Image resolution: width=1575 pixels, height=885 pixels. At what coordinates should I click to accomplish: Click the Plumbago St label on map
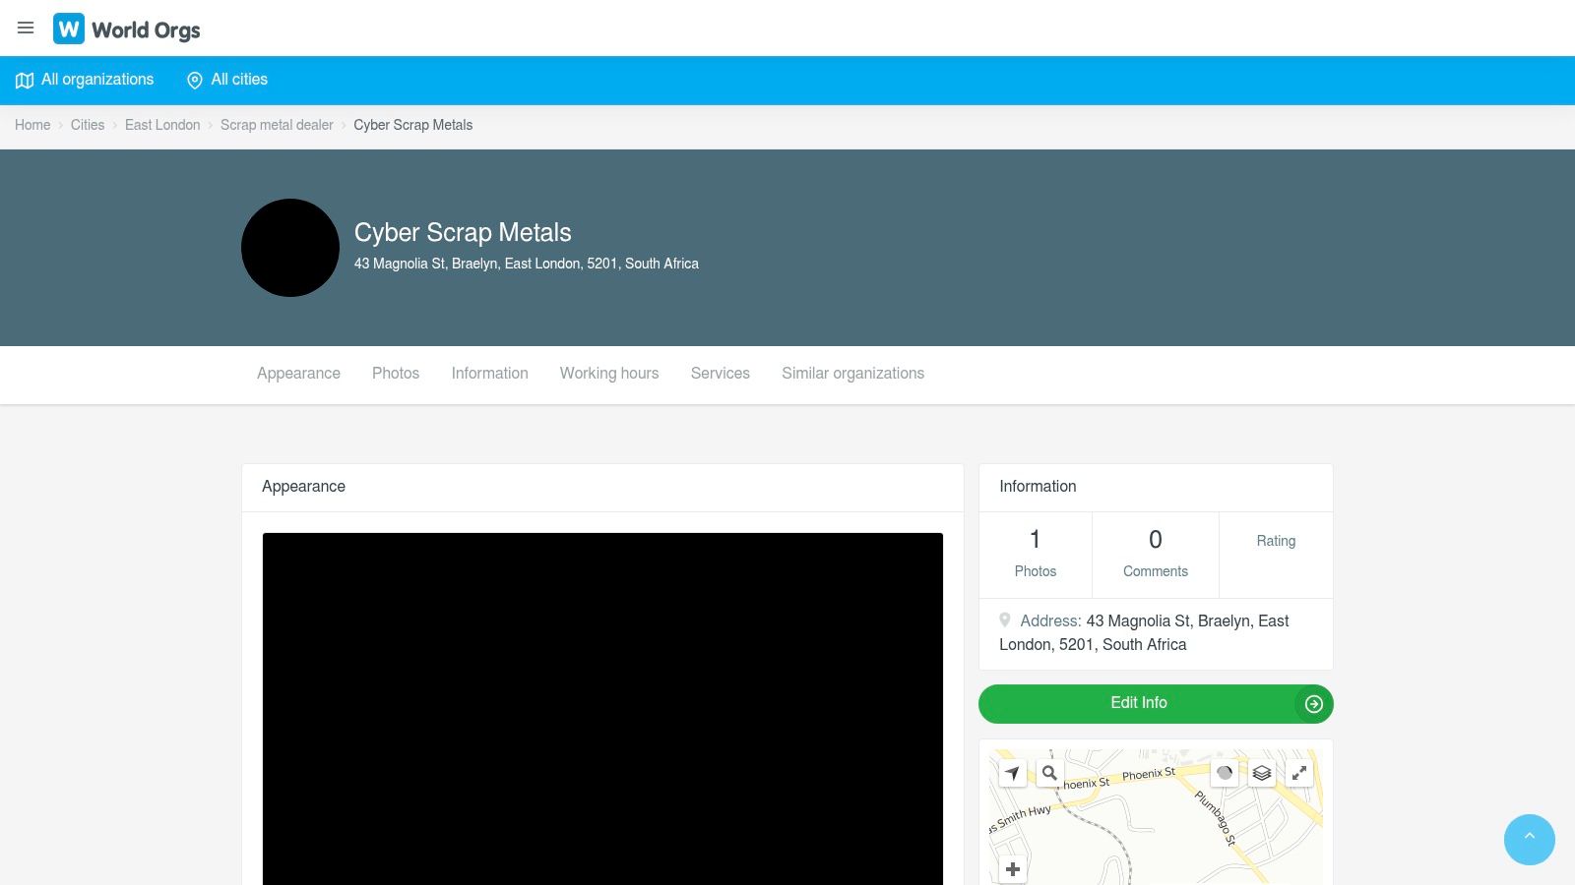(1216, 818)
